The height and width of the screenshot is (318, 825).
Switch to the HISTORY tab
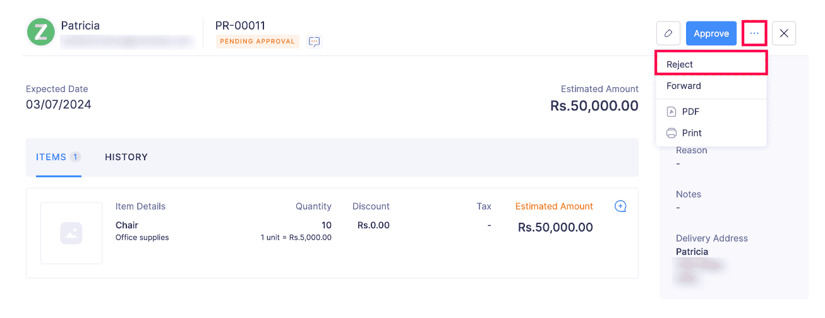[x=126, y=157]
